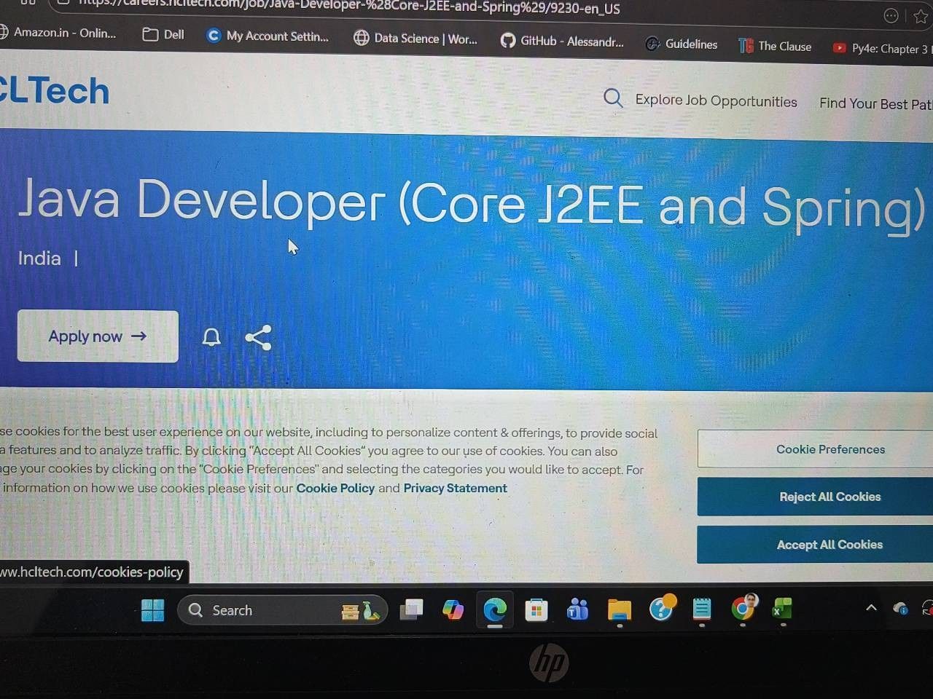Screen dimensions: 933x699
Task: Launch Microsoft Store from taskbar
Action: pyautogui.click(x=536, y=610)
